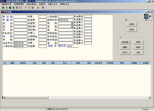Click the first green toolbar icon

3,8
